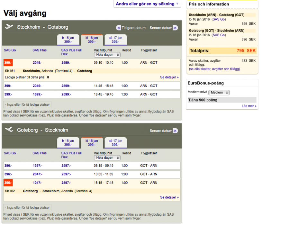Select outbound tab sö 17 jan 399:-
289x225 pixels.
(x=115, y=40)
